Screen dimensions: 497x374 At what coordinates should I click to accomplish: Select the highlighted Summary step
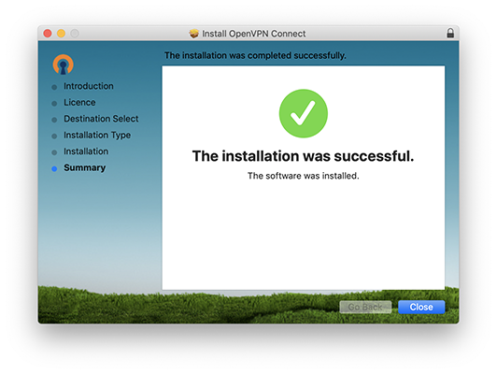85,167
